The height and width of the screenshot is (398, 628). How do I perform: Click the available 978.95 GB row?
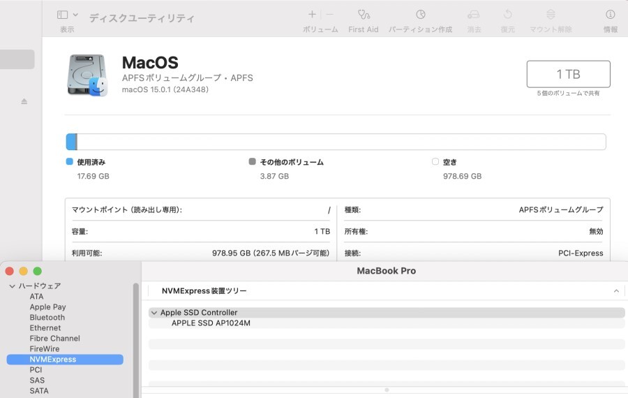point(201,253)
